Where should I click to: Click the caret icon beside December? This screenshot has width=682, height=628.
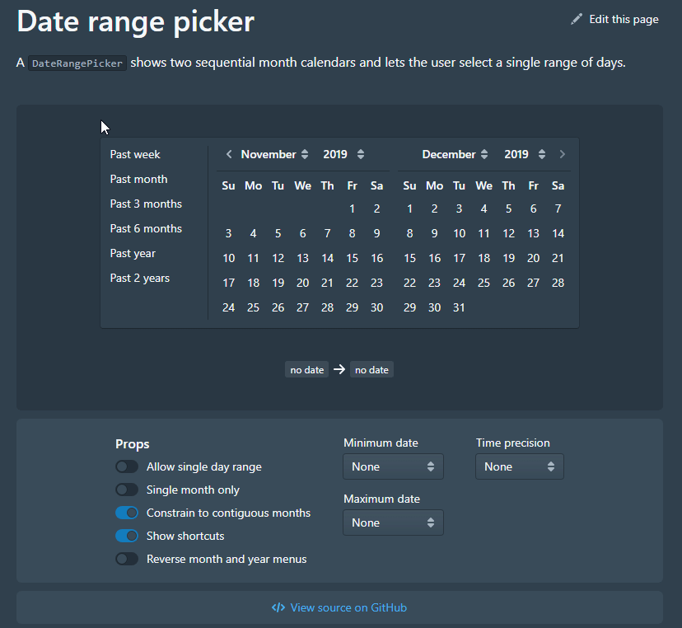[x=484, y=154]
